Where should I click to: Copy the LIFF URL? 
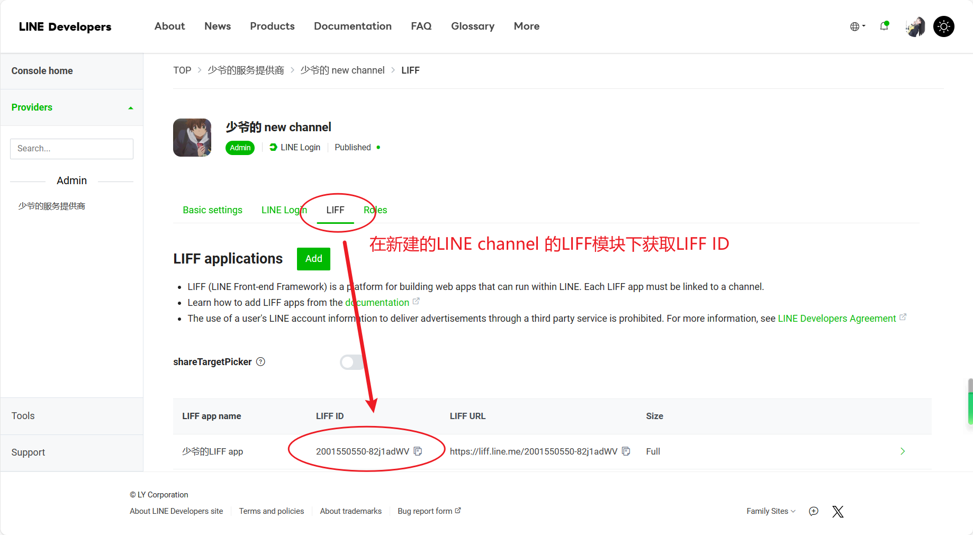point(626,451)
